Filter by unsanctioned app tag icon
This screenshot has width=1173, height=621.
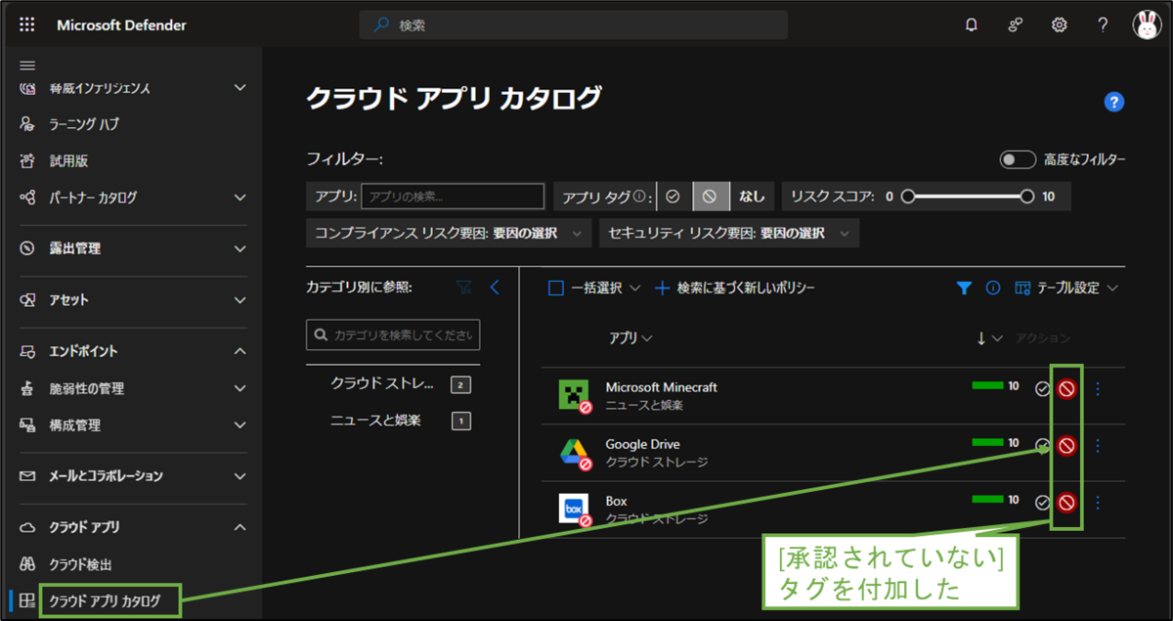tap(710, 197)
